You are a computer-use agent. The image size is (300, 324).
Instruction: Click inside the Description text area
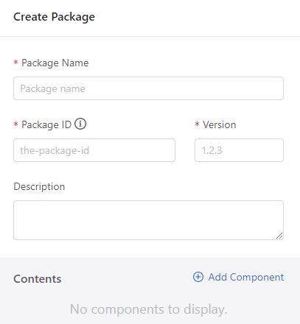pos(148,220)
